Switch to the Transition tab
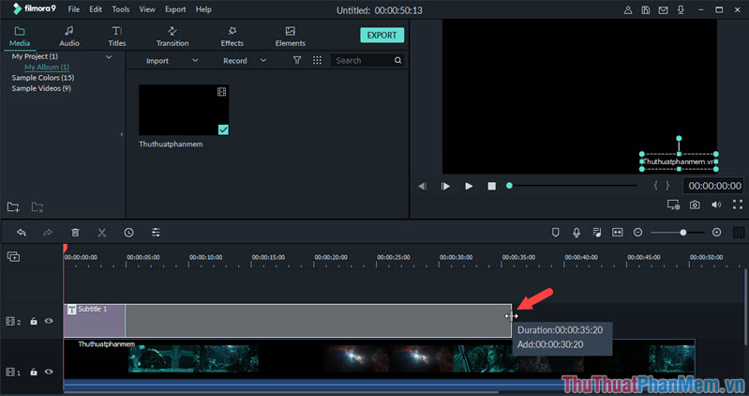 coord(172,37)
